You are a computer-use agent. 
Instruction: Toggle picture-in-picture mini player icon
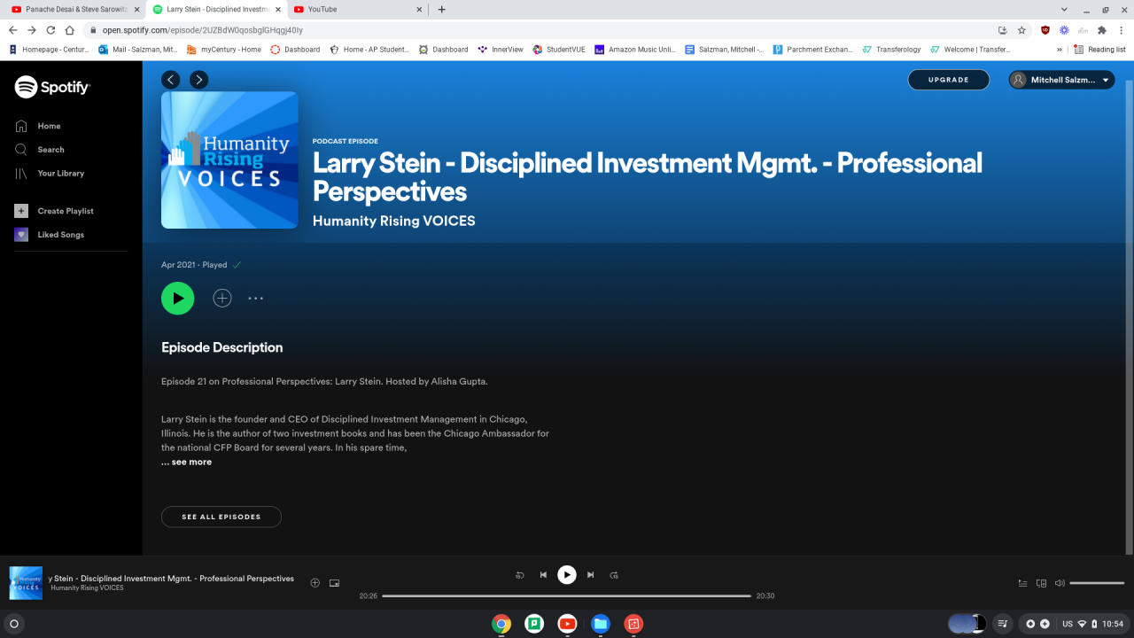point(334,583)
